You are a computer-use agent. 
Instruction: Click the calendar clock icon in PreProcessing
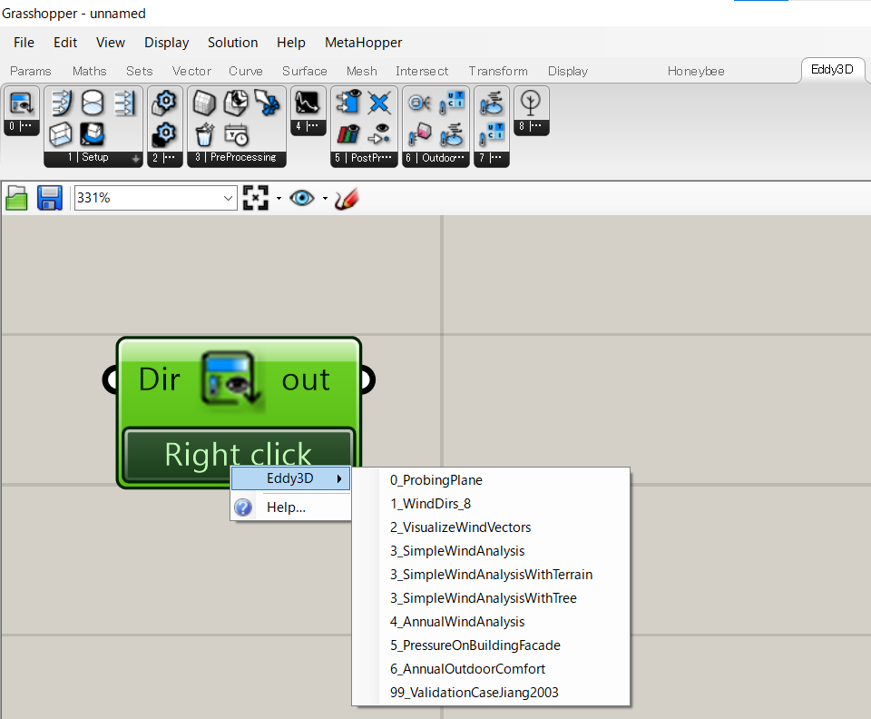point(236,134)
